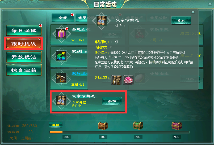Switch to the 开放玩法 tab
Image resolution: width=214 pixels, height=145 pixels.
pyautogui.click(x=24, y=57)
